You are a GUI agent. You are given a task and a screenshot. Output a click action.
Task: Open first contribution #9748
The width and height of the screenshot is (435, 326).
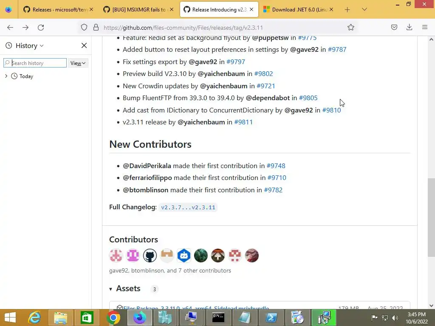coord(276,166)
